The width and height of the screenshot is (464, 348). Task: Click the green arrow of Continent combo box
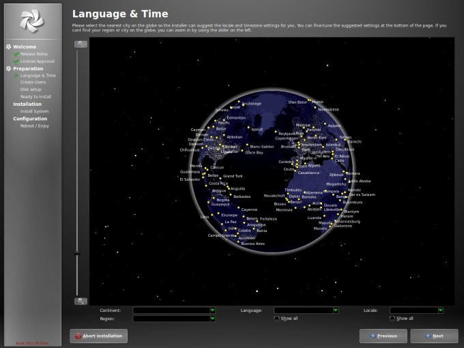point(212,310)
